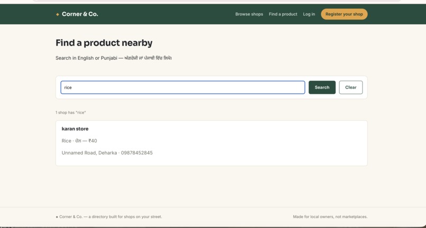Click the Search in English or Punjabi hint
Screen dimensions: 426x228
coord(114,58)
